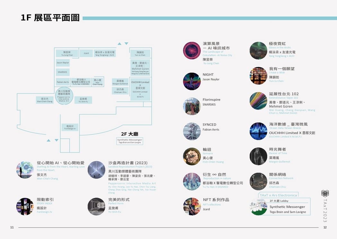Click the 2F 大廳 label
This screenshot has width=337, height=239.
tap(129, 134)
